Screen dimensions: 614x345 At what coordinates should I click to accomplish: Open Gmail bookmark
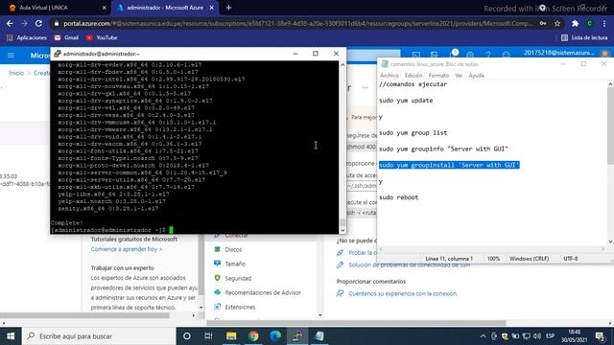point(66,37)
